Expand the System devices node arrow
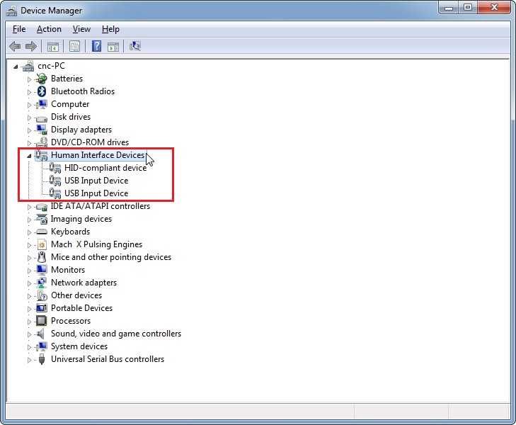The width and height of the screenshot is (516, 425). point(29,347)
